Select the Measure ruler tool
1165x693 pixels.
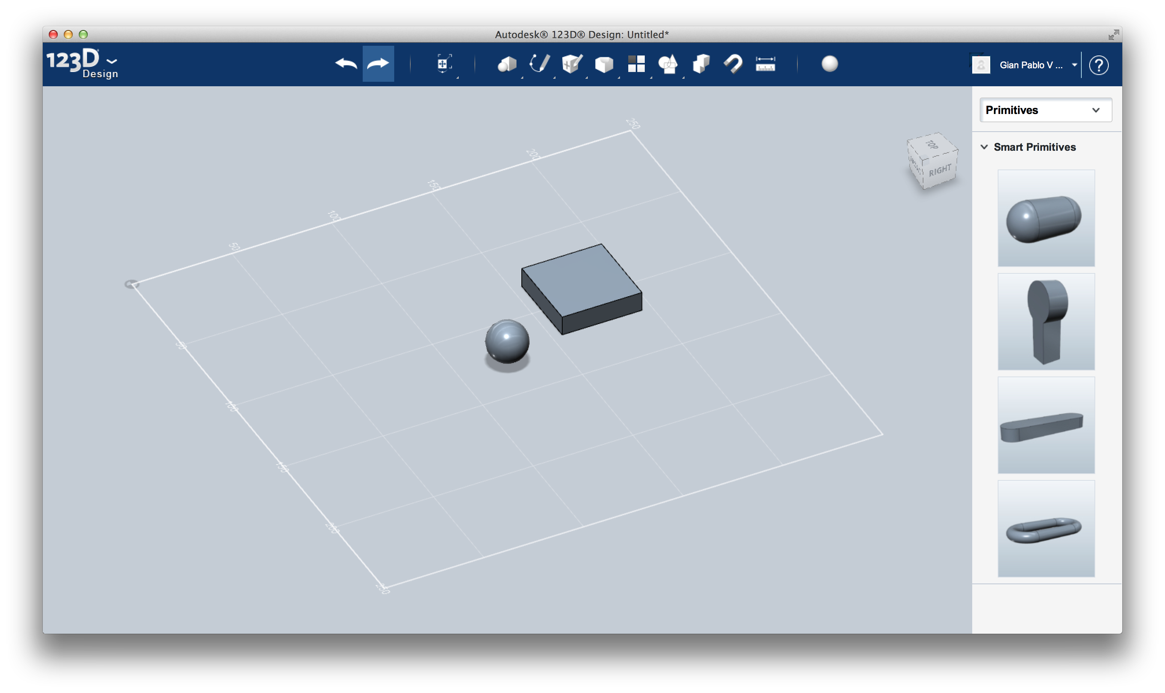pyautogui.click(x=765, y=64)
